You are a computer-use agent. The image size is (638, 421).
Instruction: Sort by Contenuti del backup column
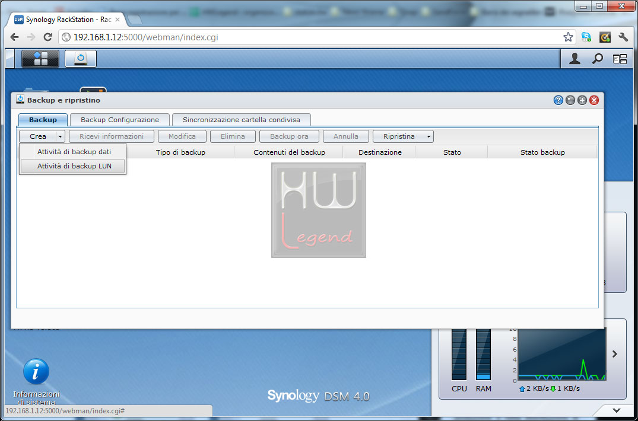[x=289, y=152]
